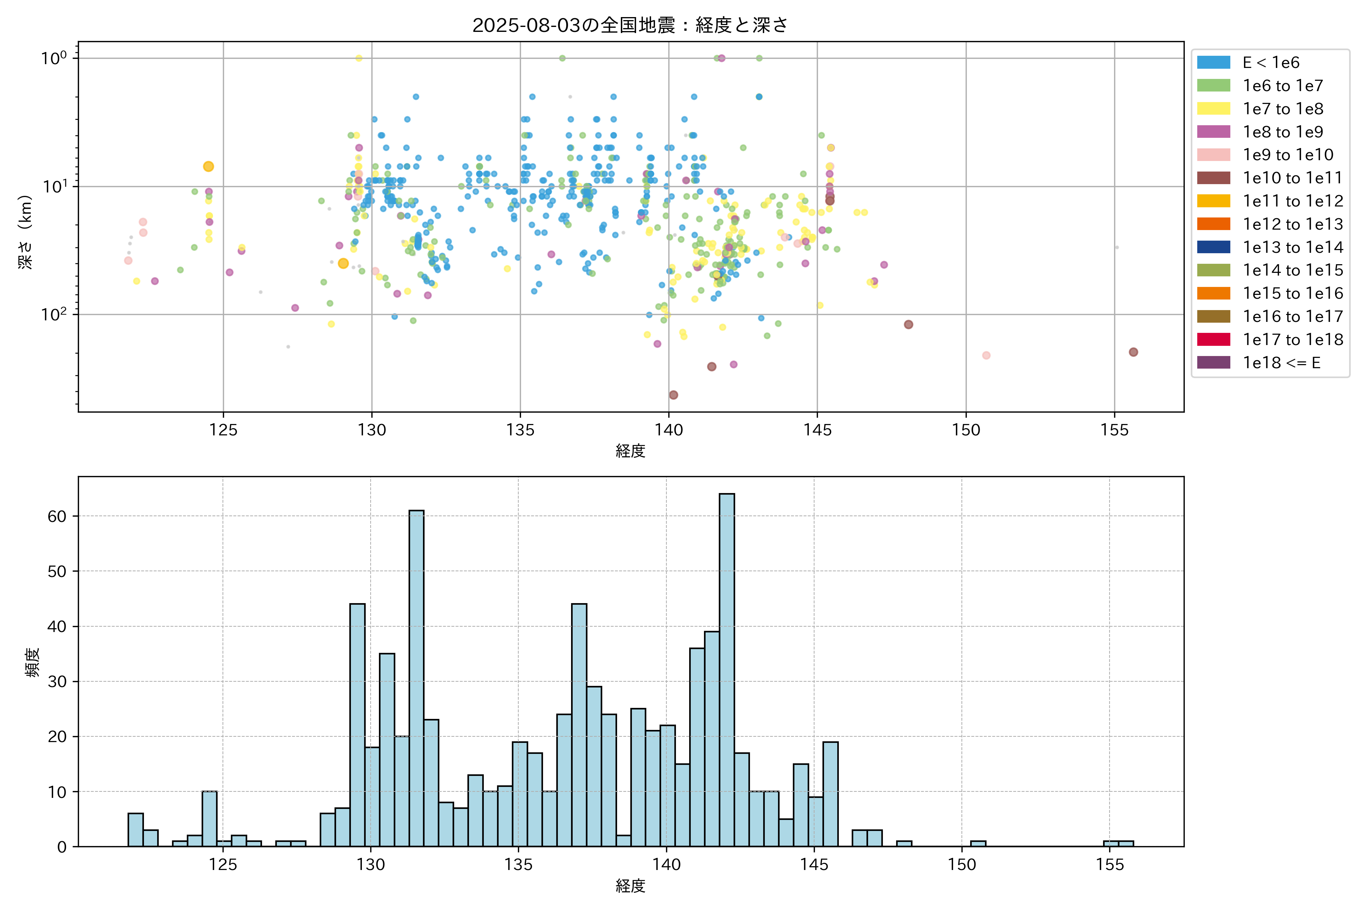This screenshot has height=911, width=1367.
Task: Click the rightmost brown dot near longitude 155.6
Action: pyautogui.click(x=1133, y=352)
